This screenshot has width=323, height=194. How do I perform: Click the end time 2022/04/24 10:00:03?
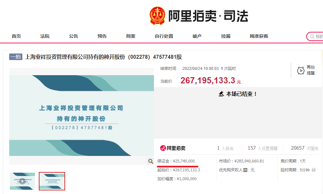200,68
